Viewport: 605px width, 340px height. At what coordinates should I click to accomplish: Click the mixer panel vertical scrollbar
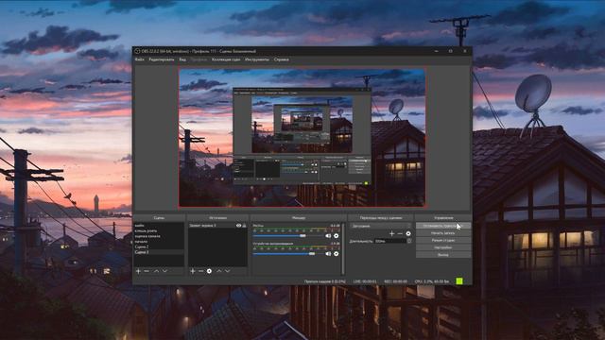tap(343, 248)
